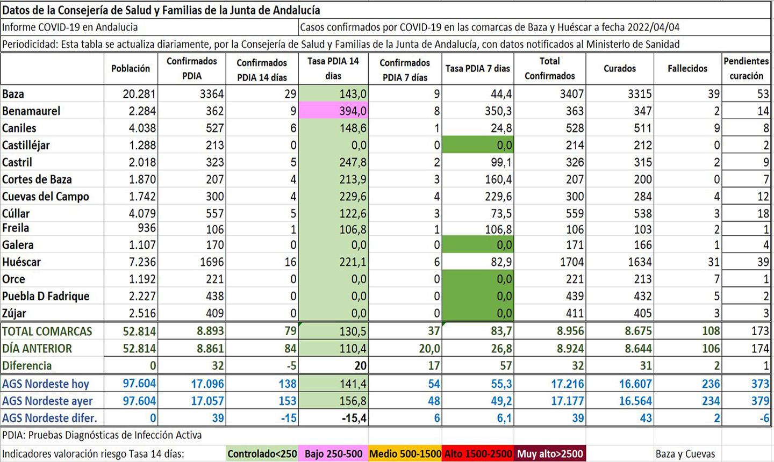Select the AGS Nordeste hoy row label
774x462 pixels.
[x=46, y=384]
